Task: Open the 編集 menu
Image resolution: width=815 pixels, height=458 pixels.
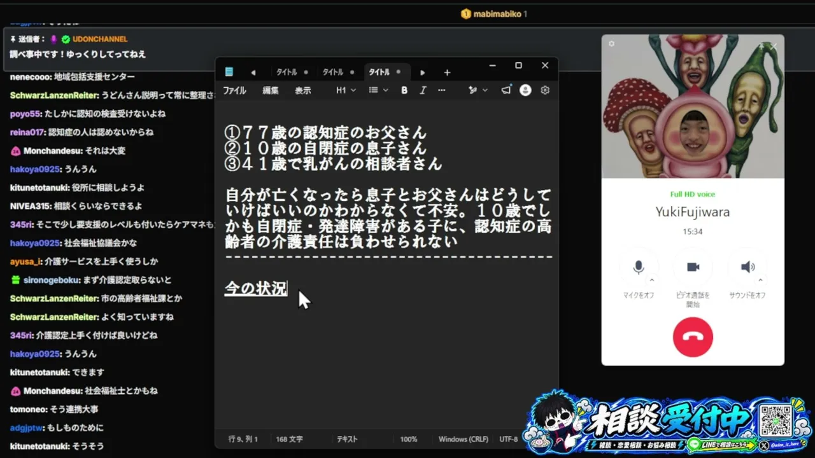Action: (x=271, y=90)
